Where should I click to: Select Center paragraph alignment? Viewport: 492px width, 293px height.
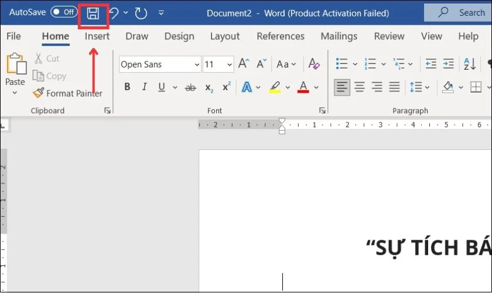click(x=360, y=87)
